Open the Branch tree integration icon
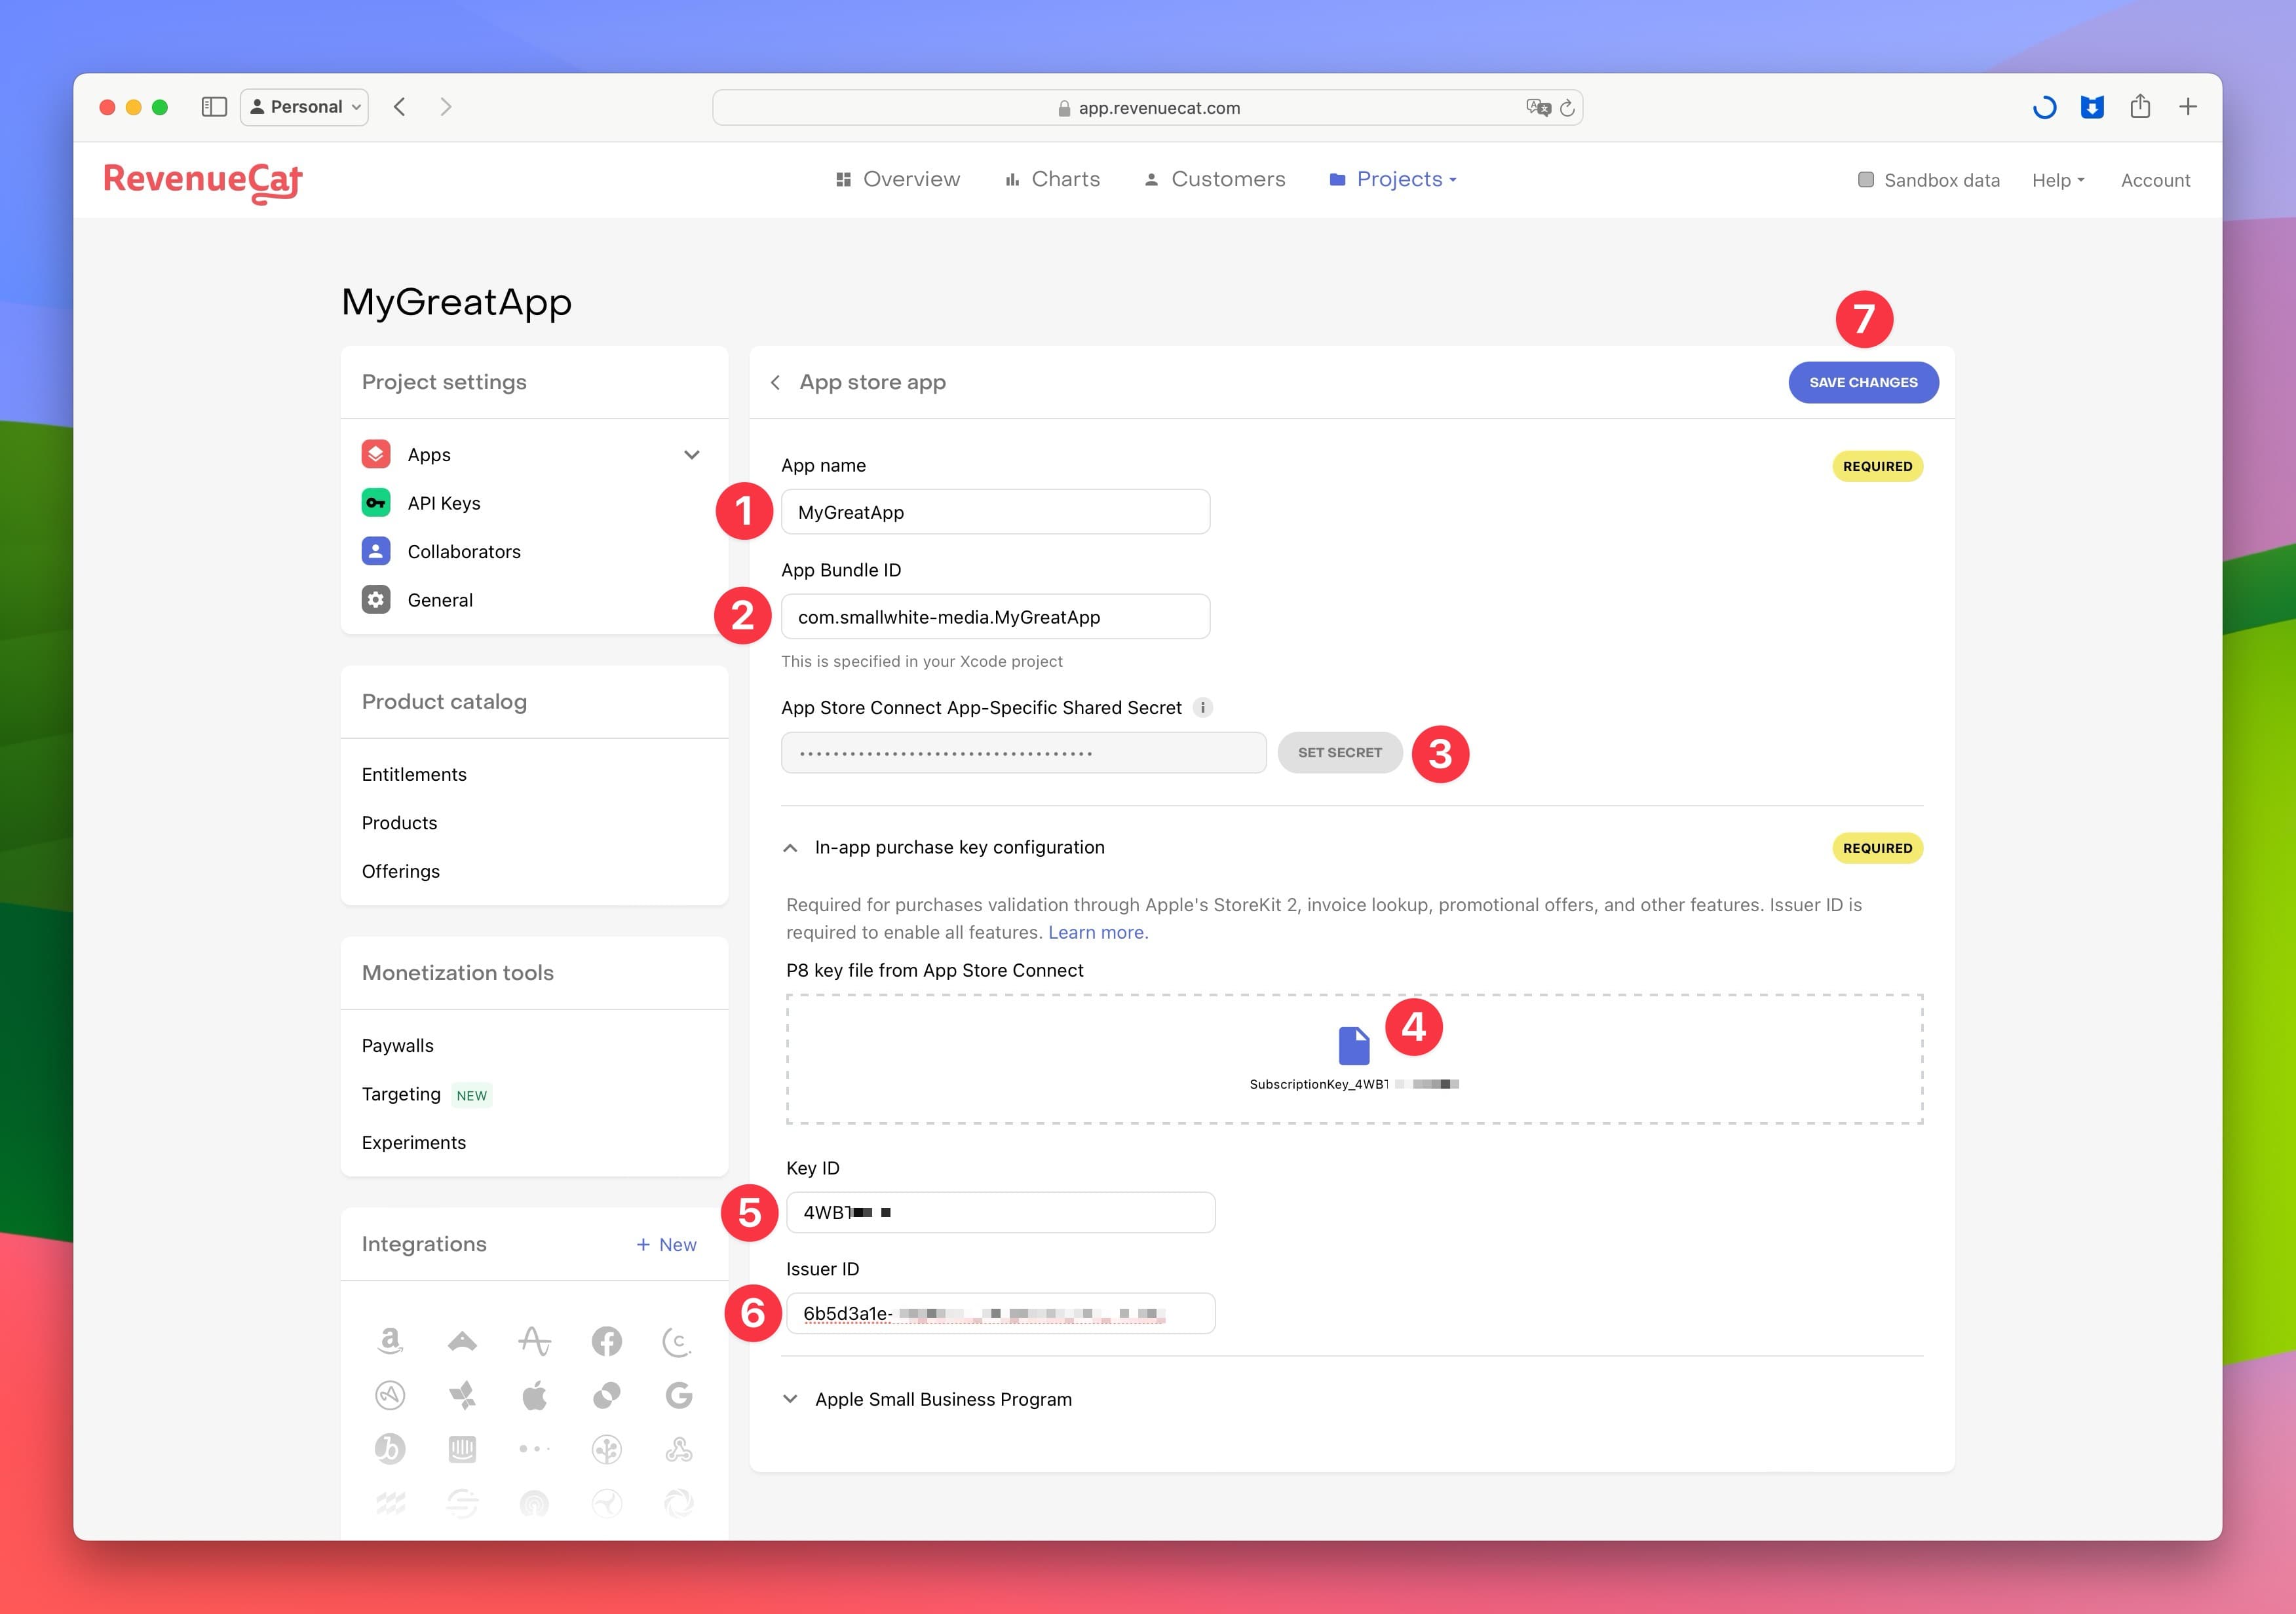 tap(607, 1449)
